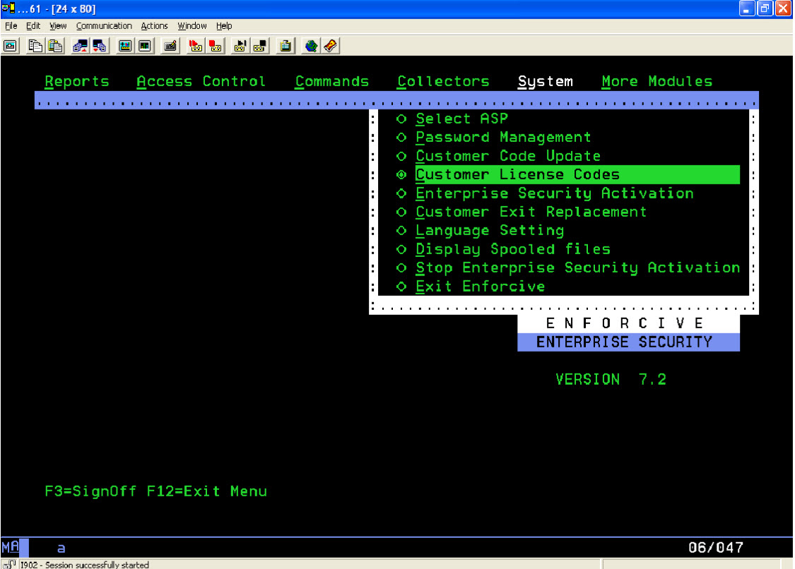Open the Keyboard remap toolbar icon
The height and width of the screenshot is (569, 795).
click(x=170, y=46)
